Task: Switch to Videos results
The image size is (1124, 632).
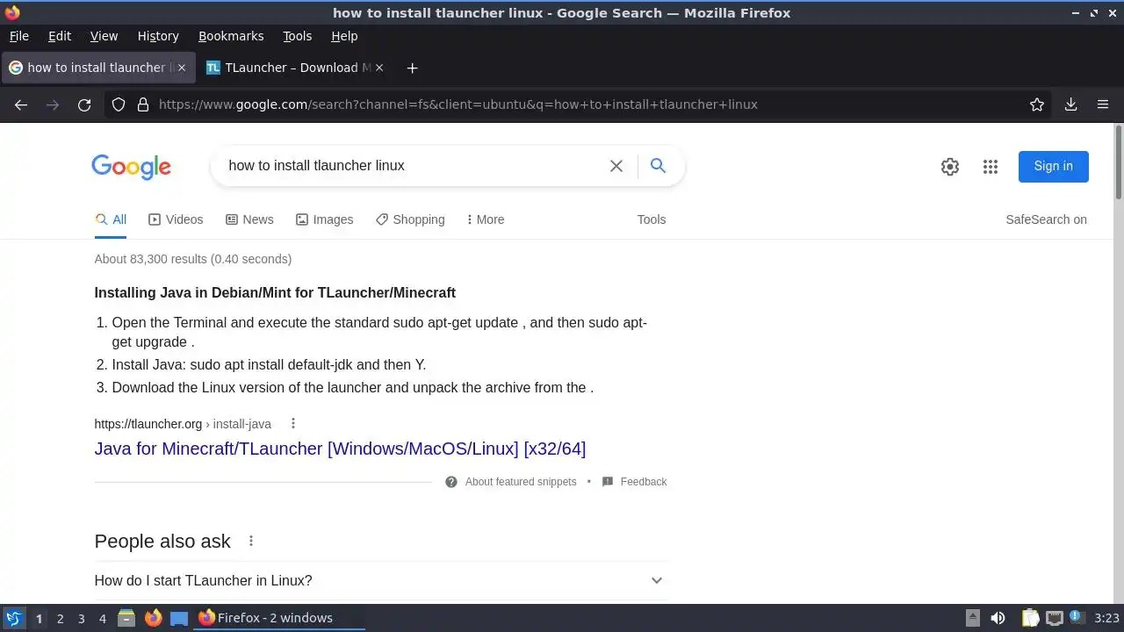Action: point(176,219)
